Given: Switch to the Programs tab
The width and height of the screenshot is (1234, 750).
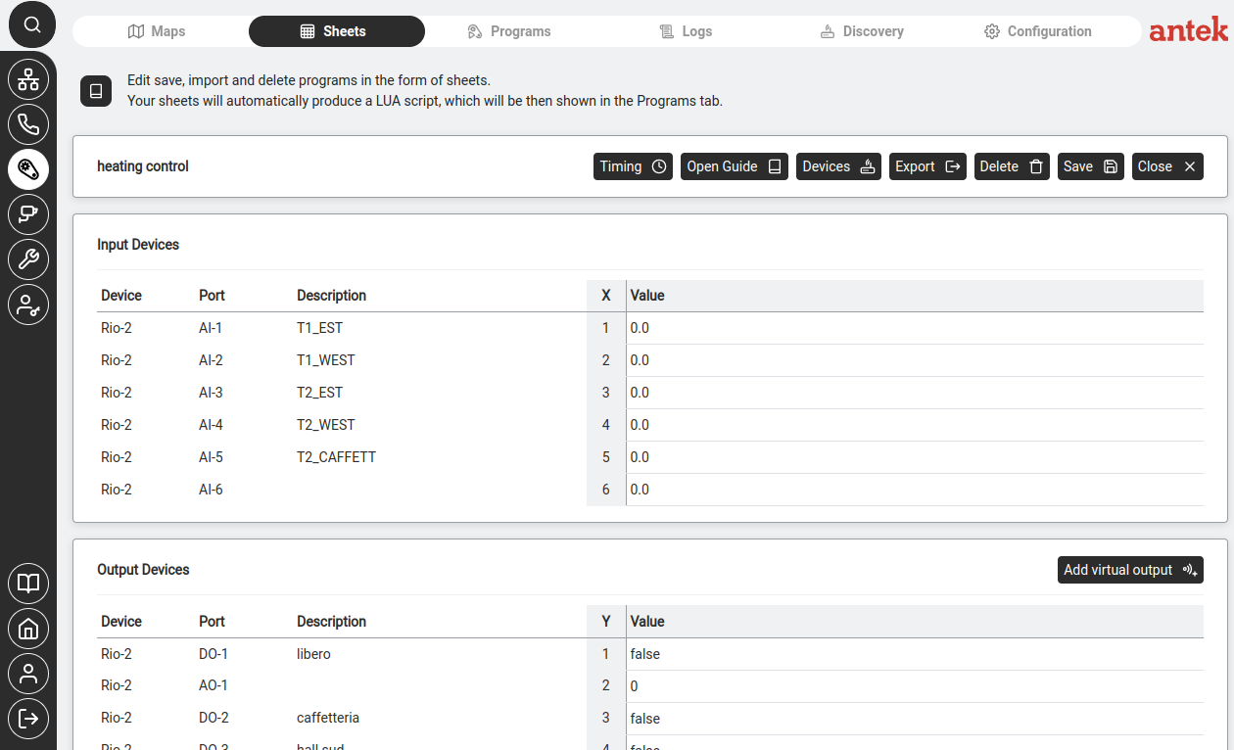Looking at the screenshot, I should pyautogui.click(x=509, y=31).
